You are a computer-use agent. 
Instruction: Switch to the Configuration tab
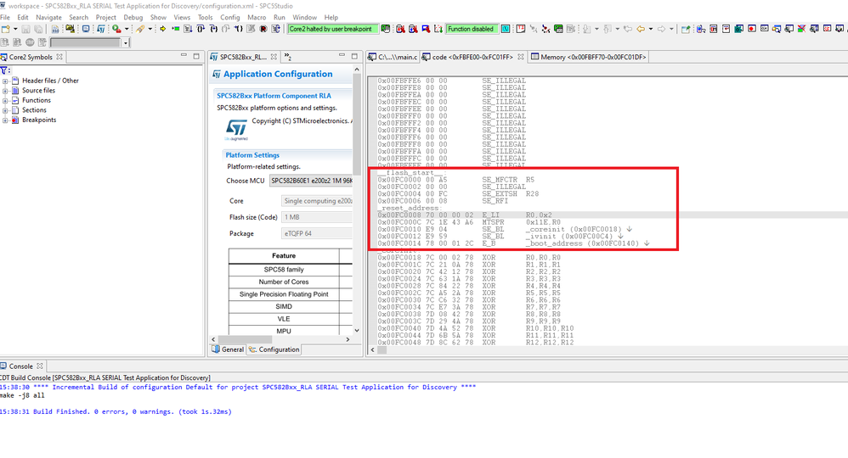[x=274, y=349]
